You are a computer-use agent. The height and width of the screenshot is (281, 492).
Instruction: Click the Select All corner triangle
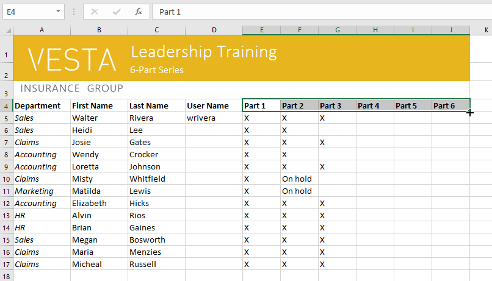[7, 30]
